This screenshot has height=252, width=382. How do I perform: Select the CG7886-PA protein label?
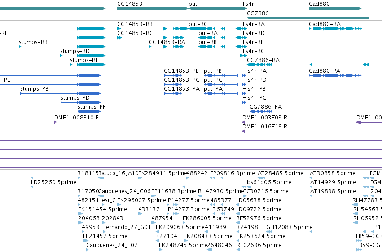[266, 107]
